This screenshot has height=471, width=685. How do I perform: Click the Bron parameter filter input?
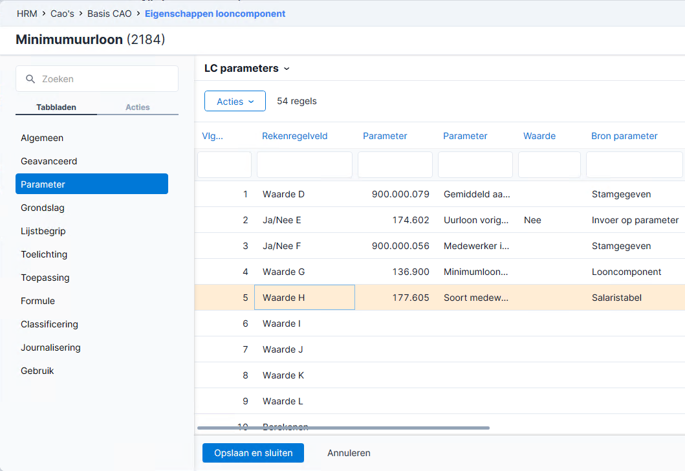point(635,165)
